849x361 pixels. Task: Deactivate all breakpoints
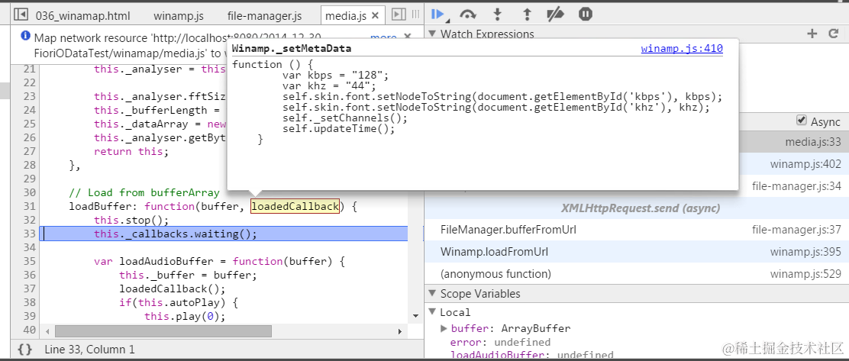(556, 15)
